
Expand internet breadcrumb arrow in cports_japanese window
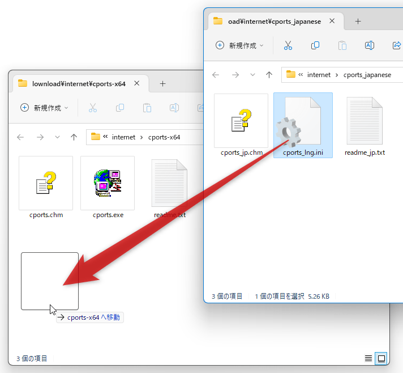point(337,75)
